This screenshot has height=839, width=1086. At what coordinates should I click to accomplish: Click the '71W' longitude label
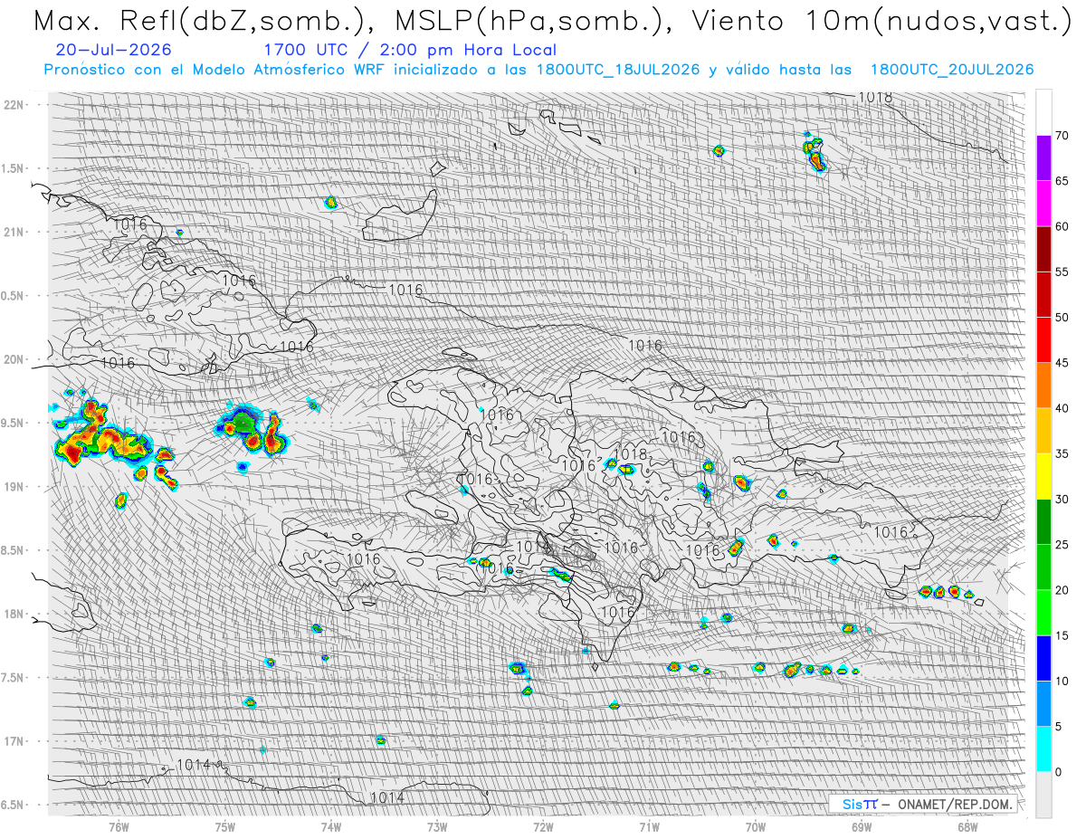(x=649, y=826)
